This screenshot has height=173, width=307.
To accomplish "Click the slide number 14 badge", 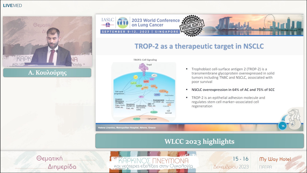I will 283,125.
